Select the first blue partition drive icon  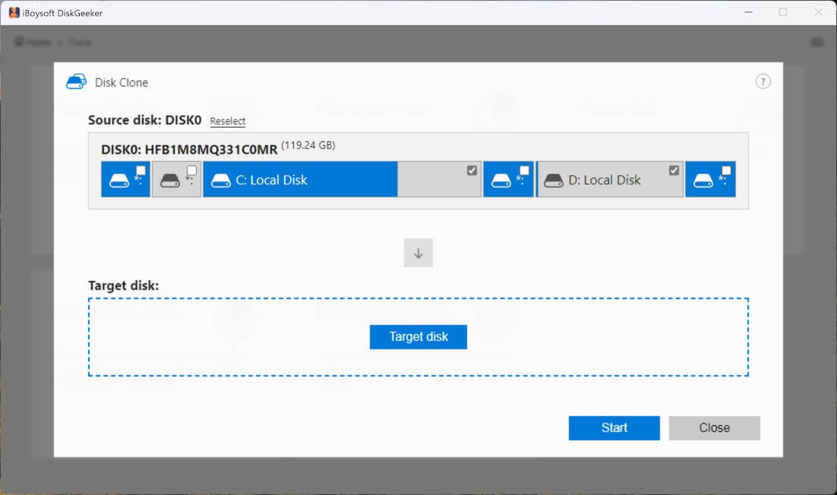point(119,181)
